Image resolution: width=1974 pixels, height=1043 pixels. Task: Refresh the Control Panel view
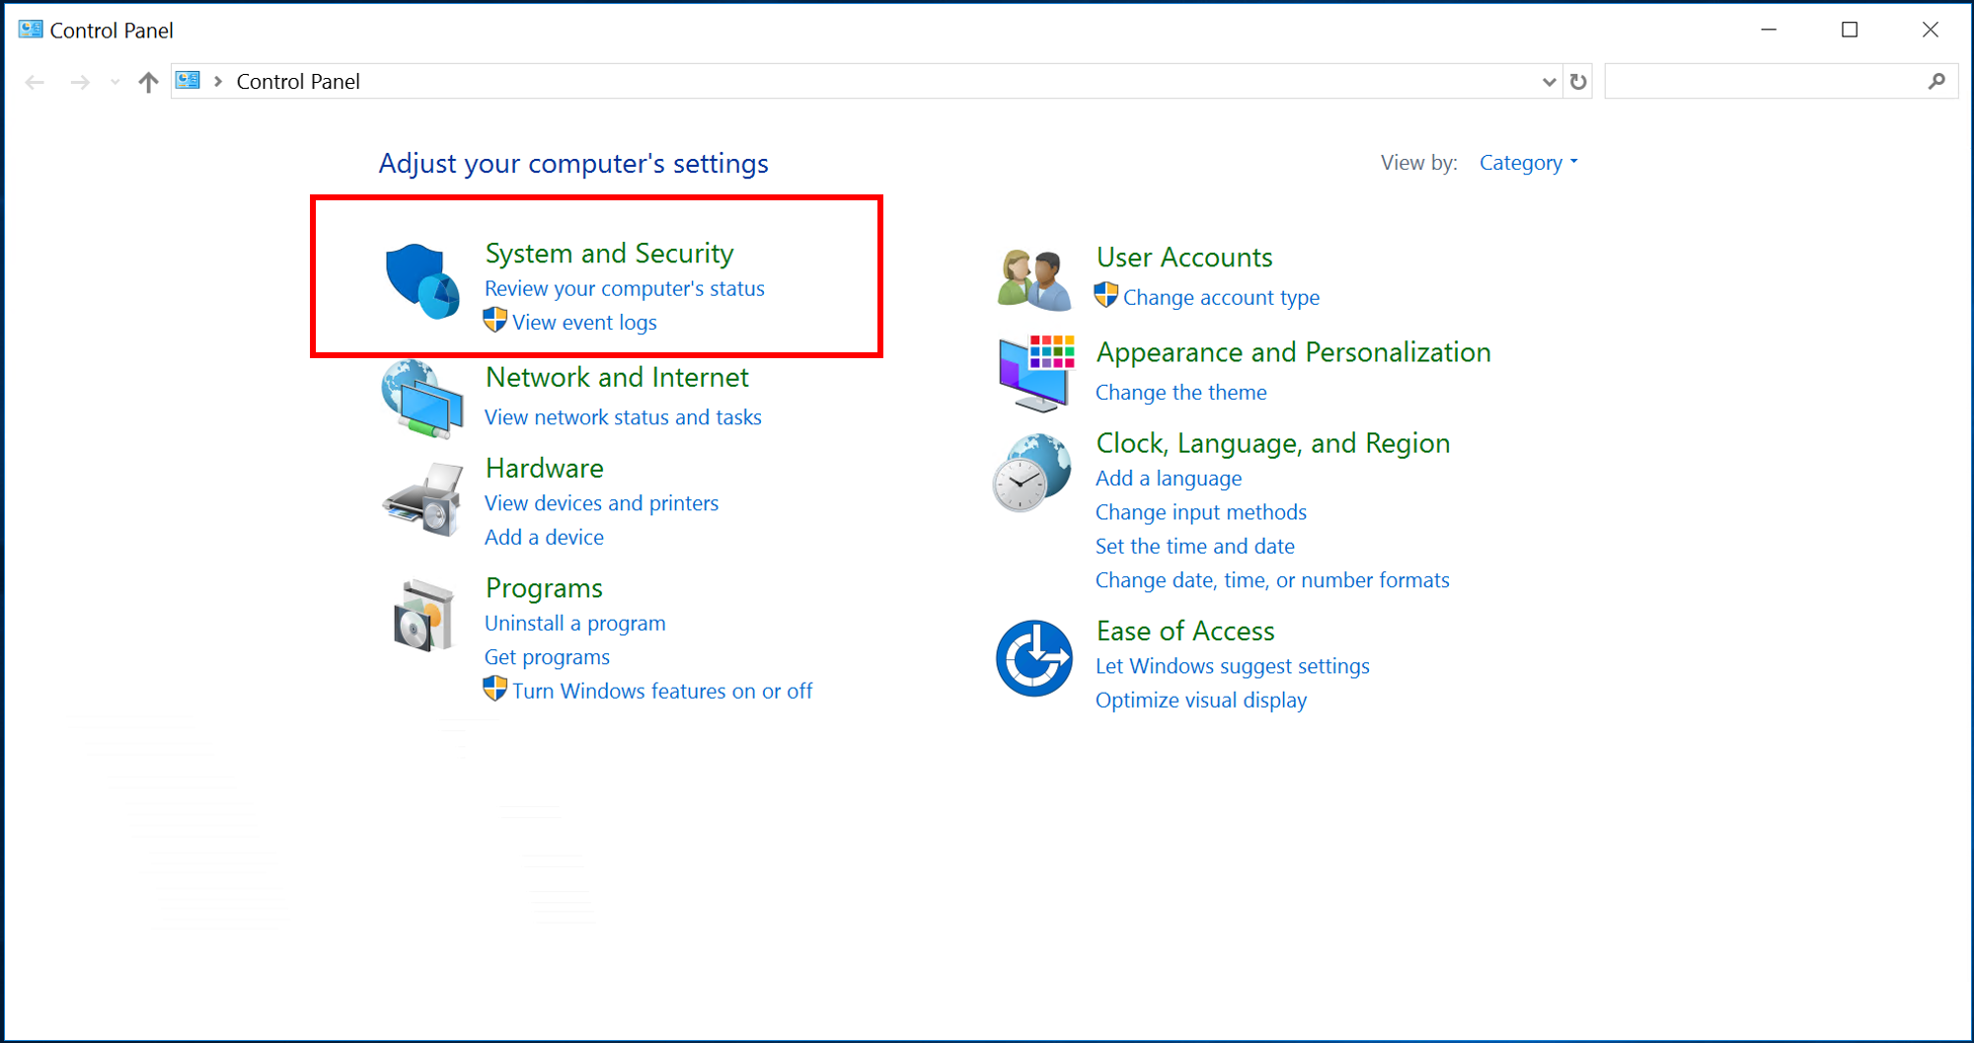pos(1578,82)
